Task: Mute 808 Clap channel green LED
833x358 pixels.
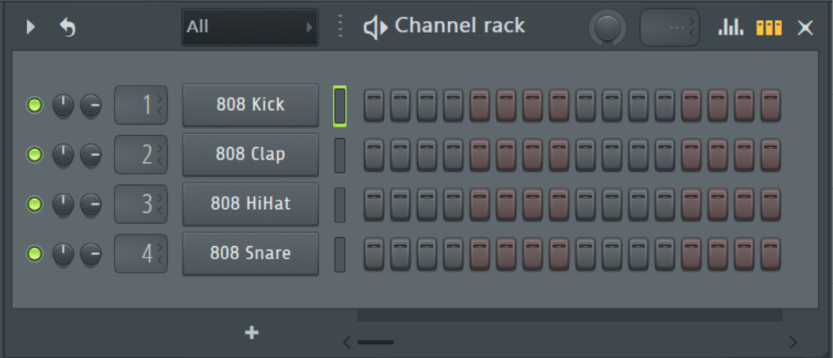Action: tap(34, 154)
